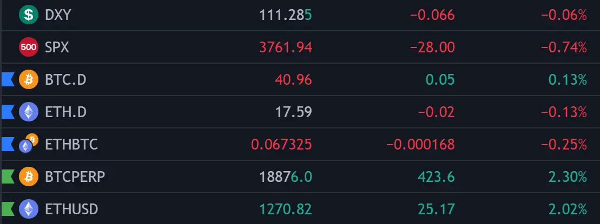The image size is (600, 224).
Task: Click the Ethereum icon beside ETHUSD
Action: (29, 209)
